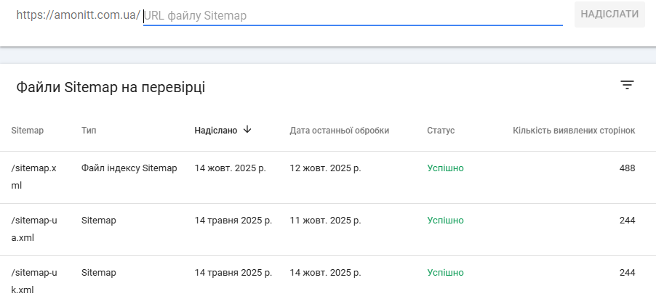Image resolution: width=656 pixels, height=304 pixels.
Task: Open the /sitemap-uk.xml row
Action: tap(34, 281)
